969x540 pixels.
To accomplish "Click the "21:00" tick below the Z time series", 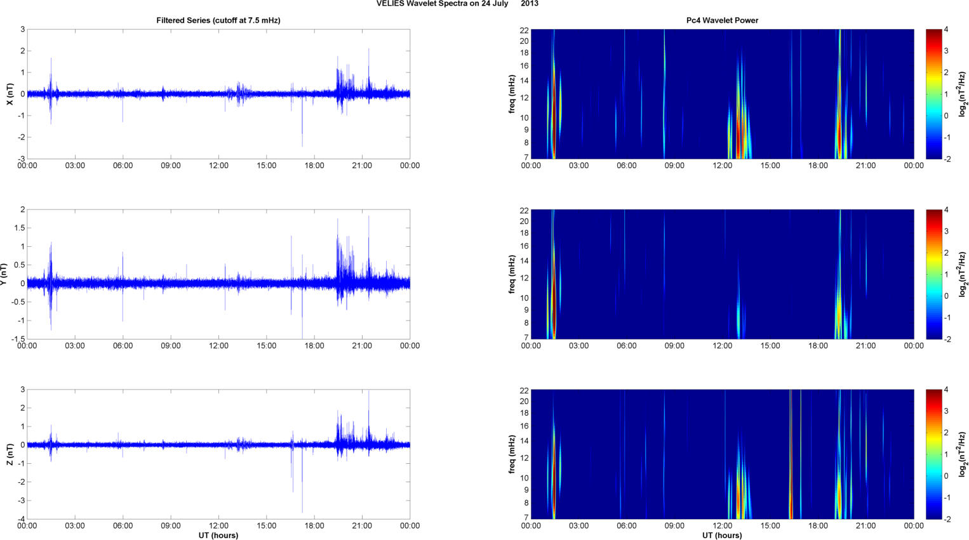I will tap(362, 525).
